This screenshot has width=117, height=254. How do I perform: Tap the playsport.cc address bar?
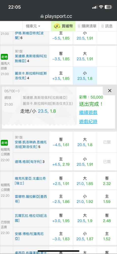(58, 16)
